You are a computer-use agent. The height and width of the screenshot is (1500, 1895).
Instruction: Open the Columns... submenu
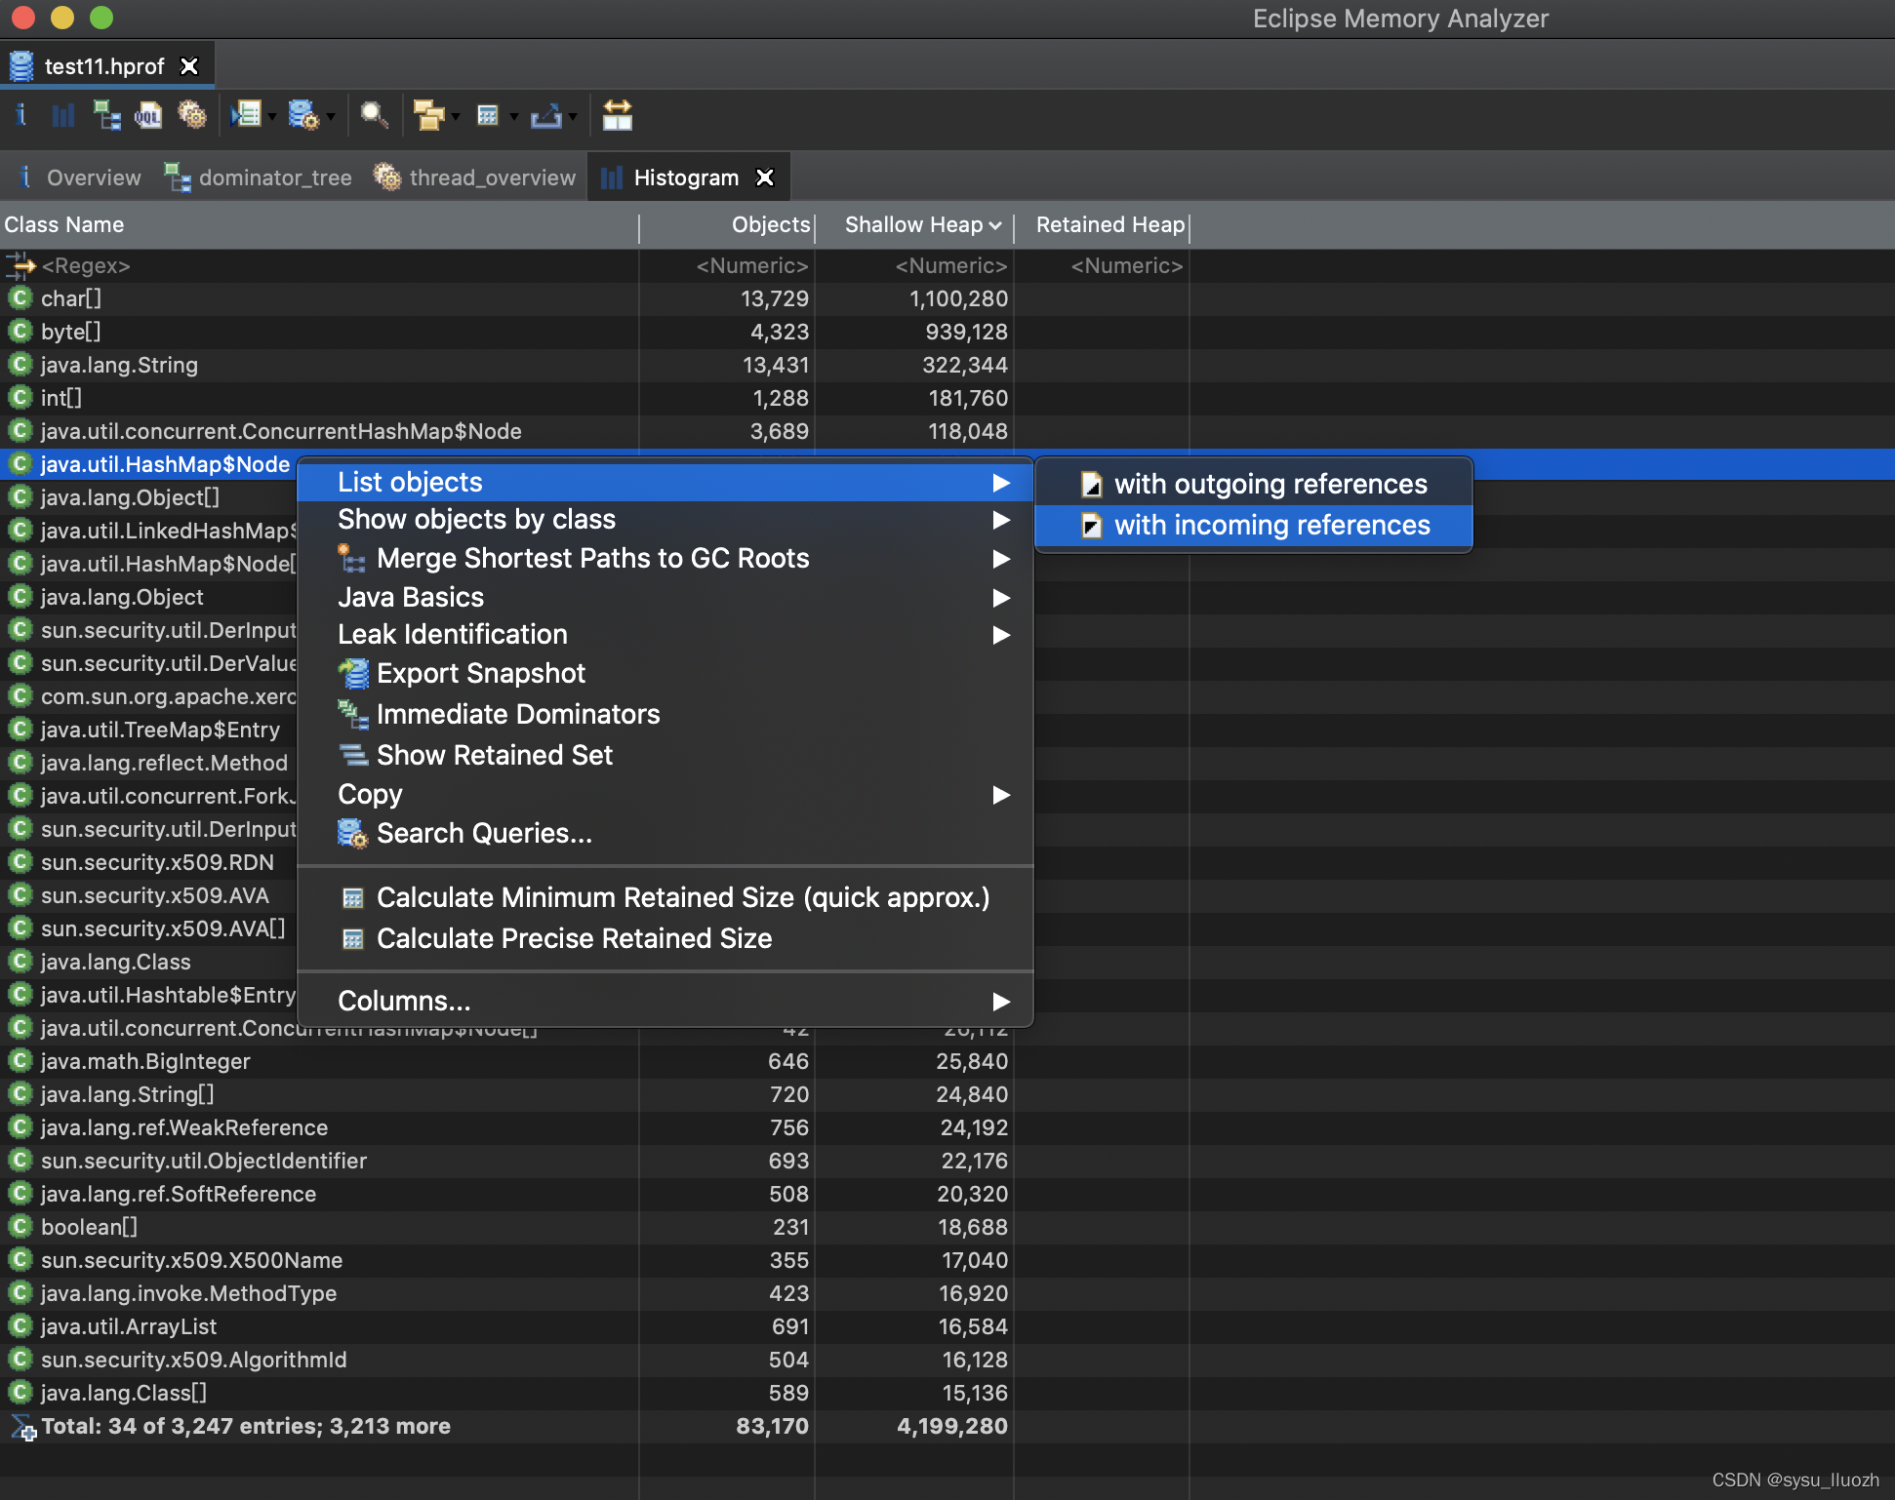[x=665, y=1002]
